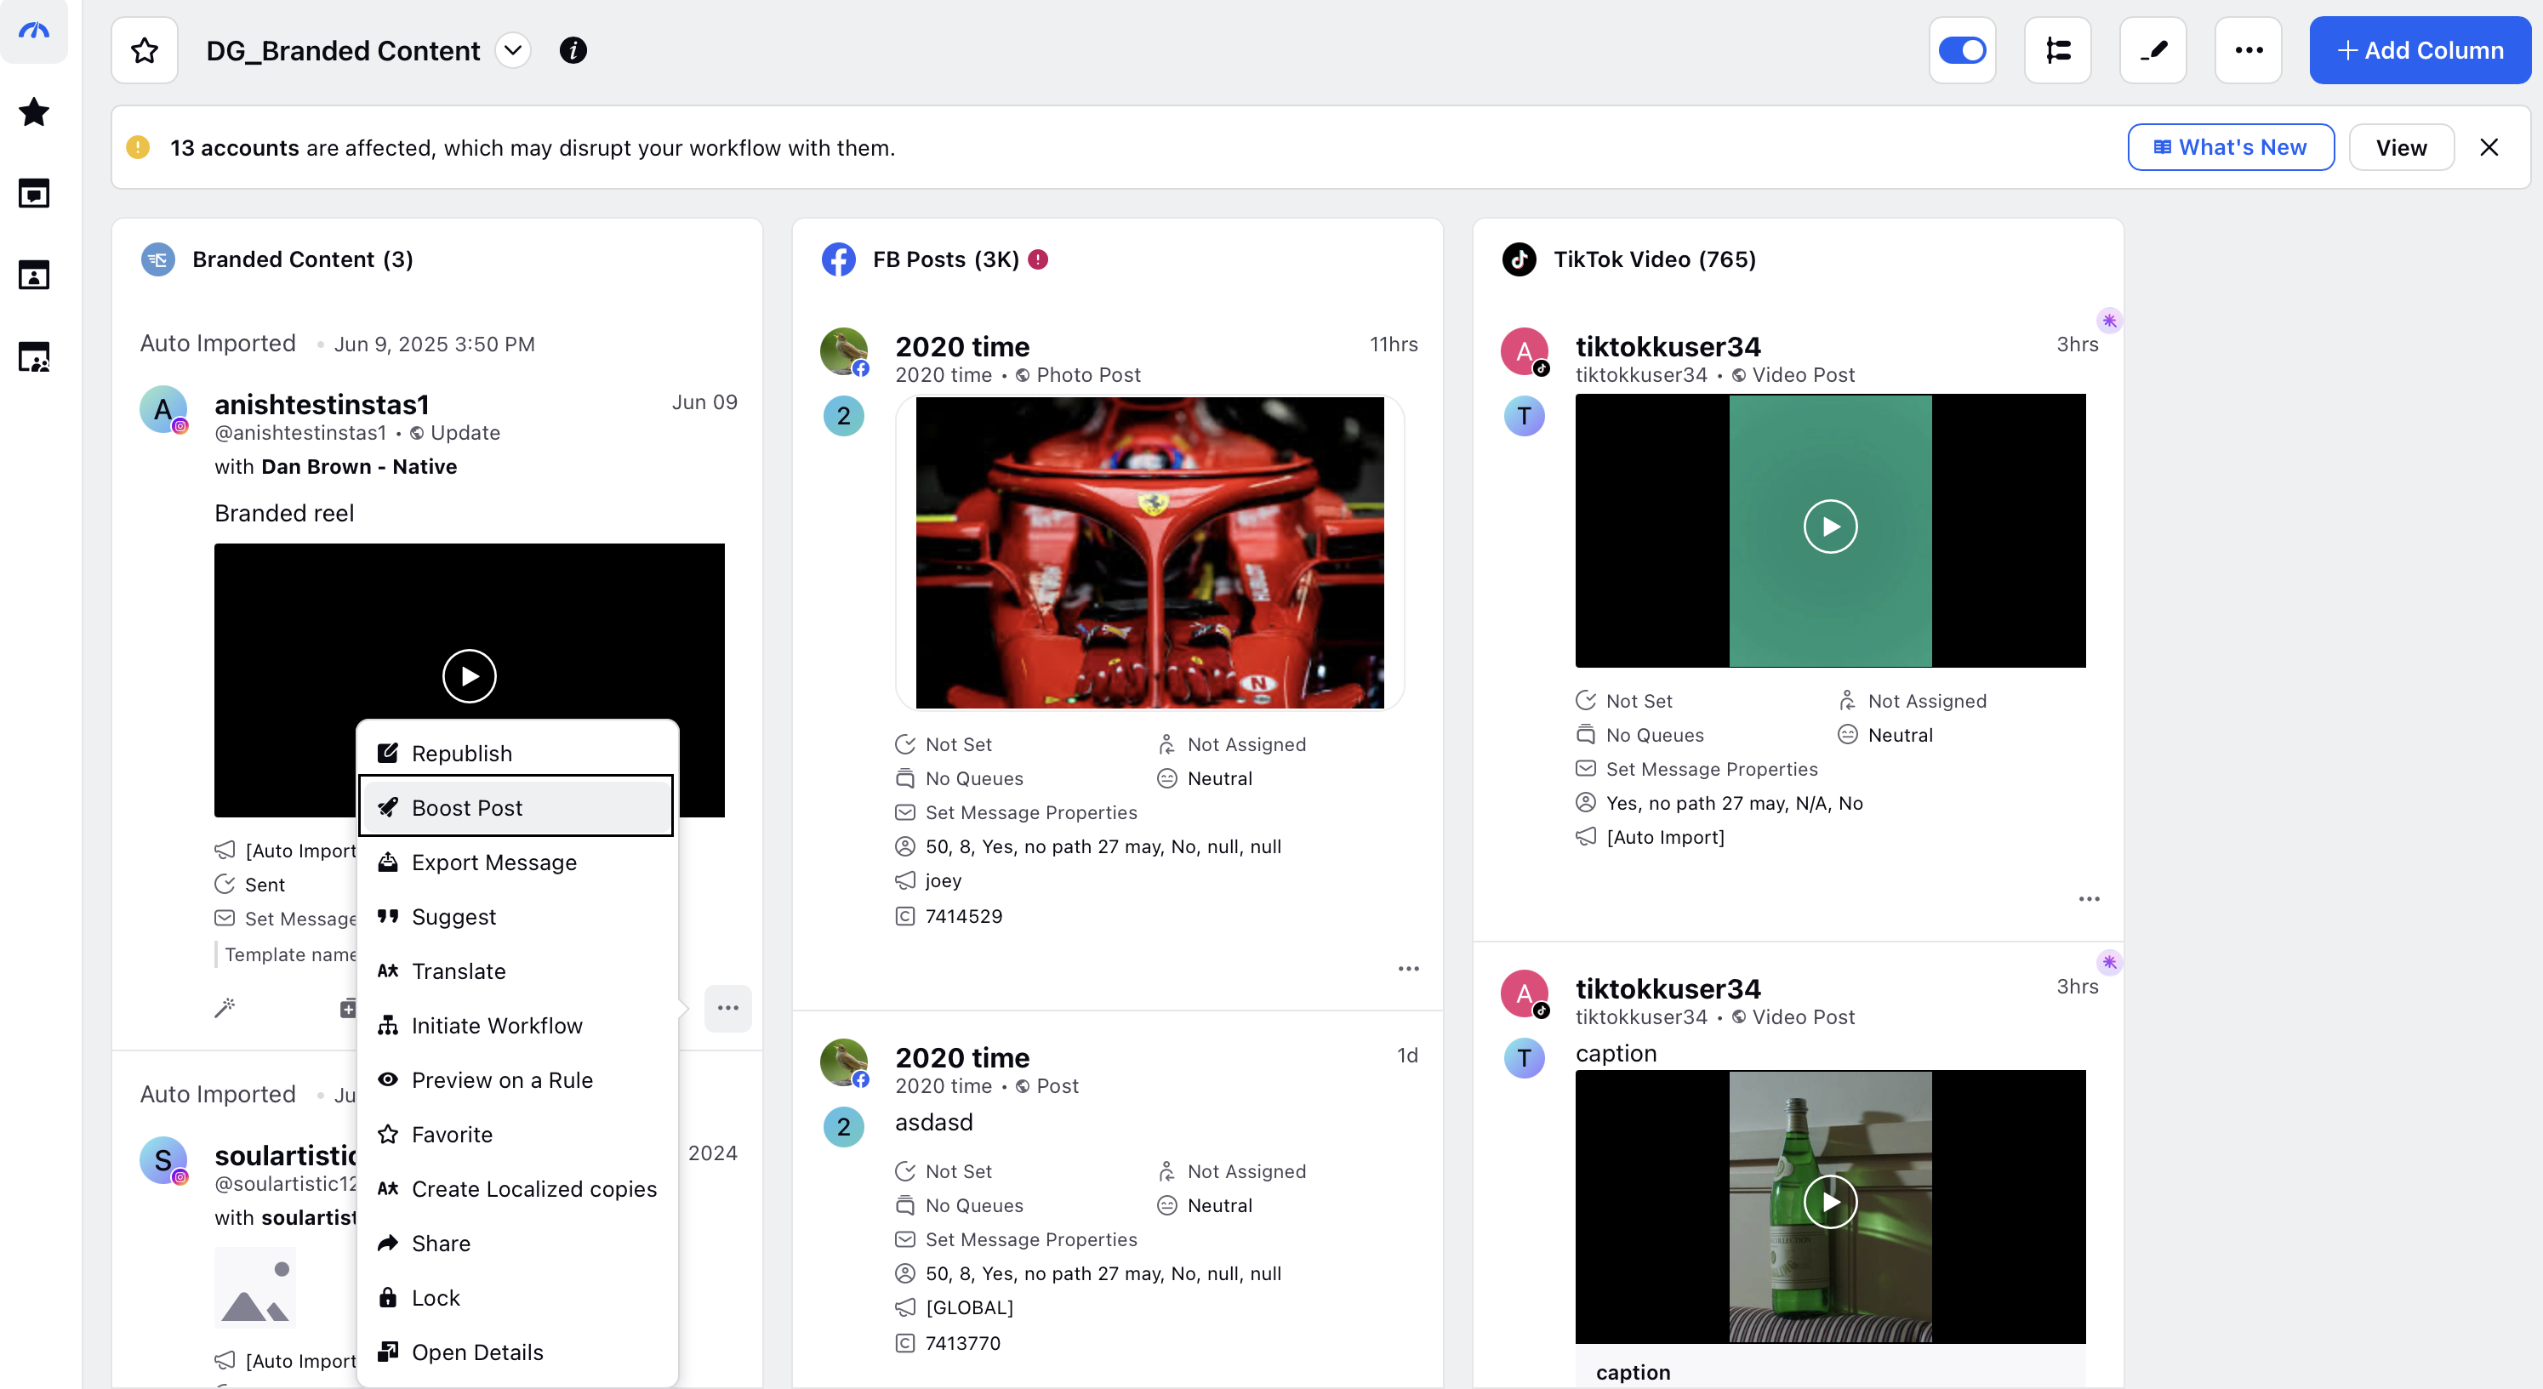
Task: Choose Open Details from the menu
Action: (x=517, y=1352)
